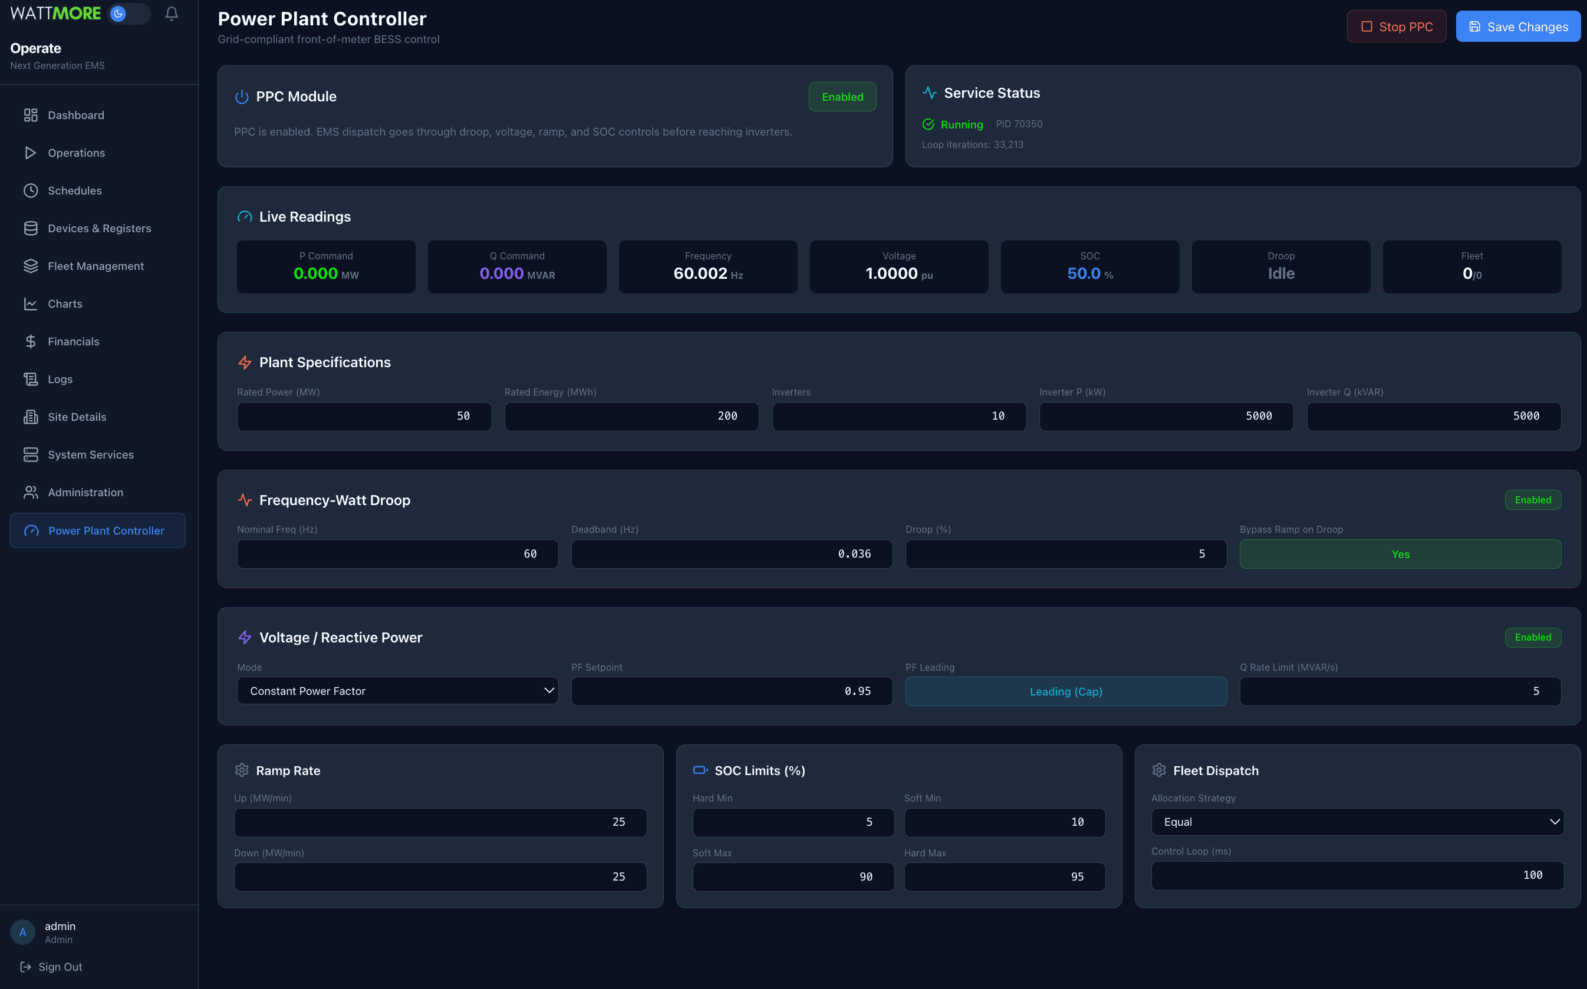
Task: Click the notification bell icon
Action: pyautogui.click(x=171, y=13)
